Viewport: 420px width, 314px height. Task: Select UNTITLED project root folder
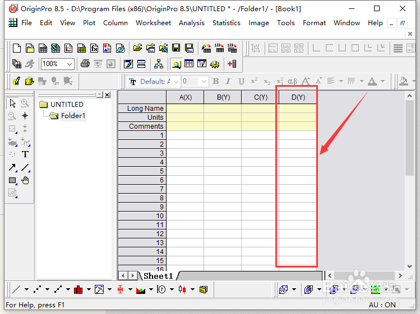(67, 104)
